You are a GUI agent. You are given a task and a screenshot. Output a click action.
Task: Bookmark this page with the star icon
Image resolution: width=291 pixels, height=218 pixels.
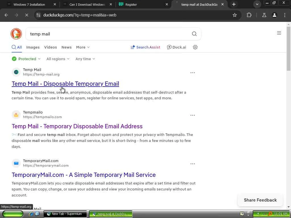point(234,15)
